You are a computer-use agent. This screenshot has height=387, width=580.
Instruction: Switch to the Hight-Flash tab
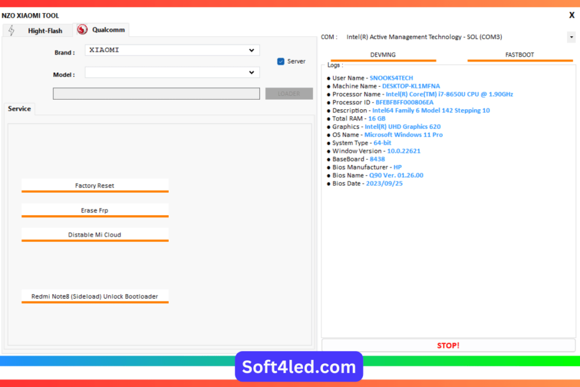(45, 31)
